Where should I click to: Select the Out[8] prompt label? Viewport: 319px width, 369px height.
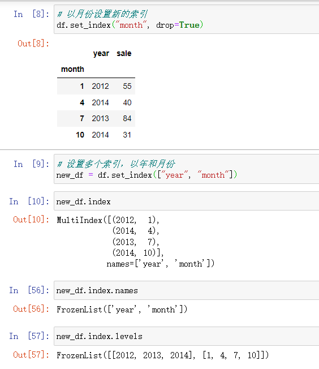33,44
